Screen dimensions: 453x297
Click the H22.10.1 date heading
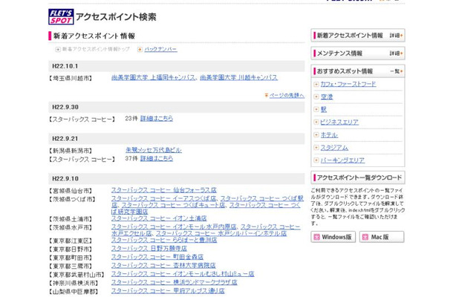pyautogui.click(x=65, y=66)
